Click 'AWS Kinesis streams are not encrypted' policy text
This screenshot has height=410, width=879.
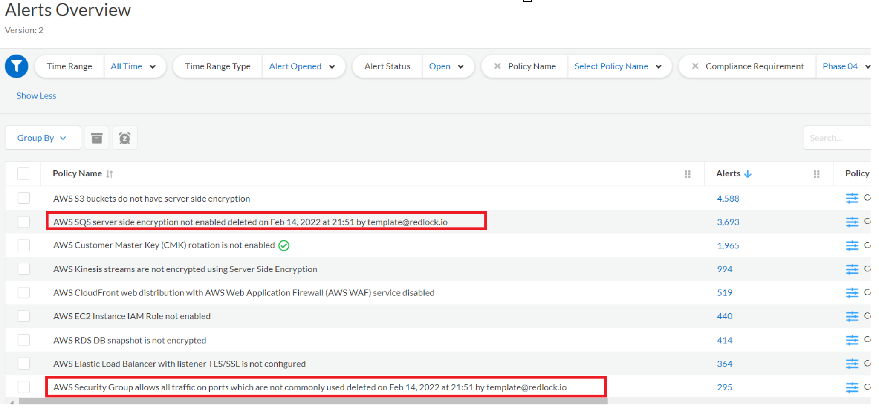pyautogui.click(x=185, y=269)
